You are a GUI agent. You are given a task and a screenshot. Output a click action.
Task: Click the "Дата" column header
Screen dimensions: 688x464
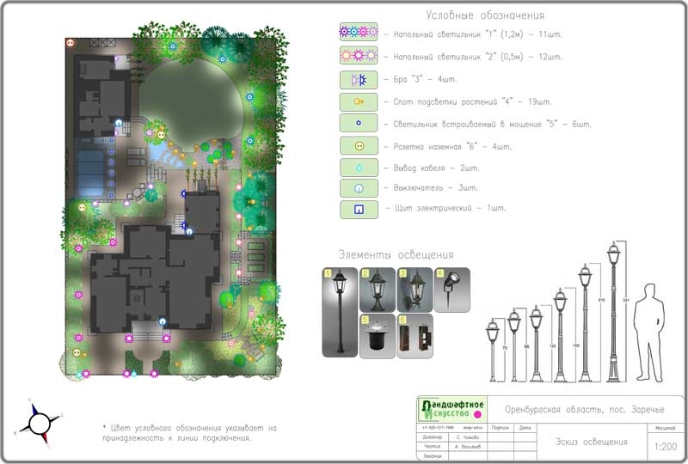point(525,428)
